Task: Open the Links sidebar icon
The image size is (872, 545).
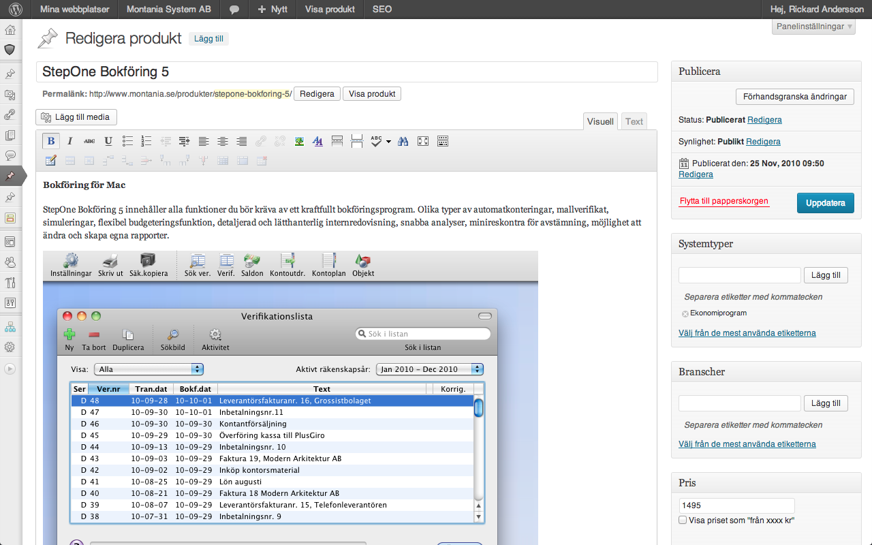Action: (x=10, y=114)
